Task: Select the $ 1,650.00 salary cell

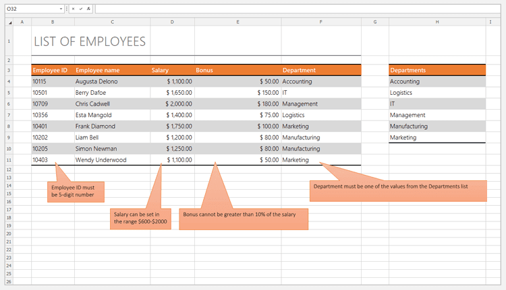Action: tap(172, 93)
